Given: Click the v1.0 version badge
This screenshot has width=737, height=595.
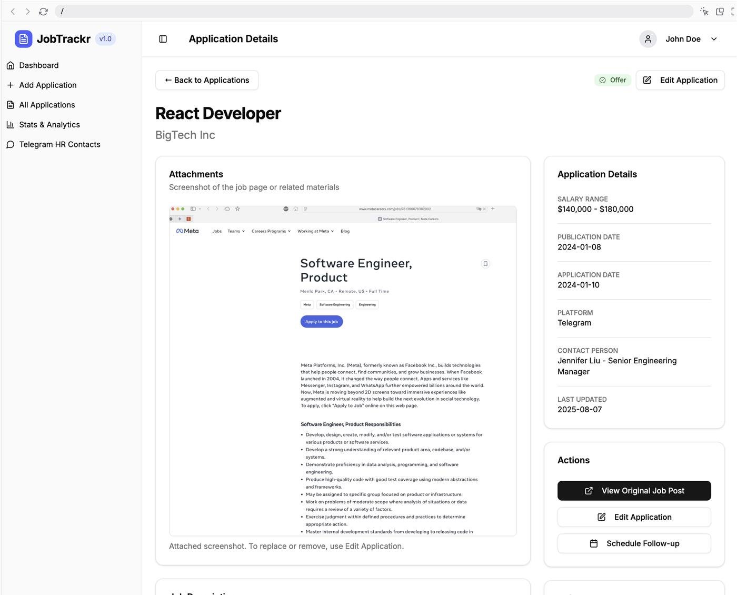Looking at the screenshot, I should point(105,39).
